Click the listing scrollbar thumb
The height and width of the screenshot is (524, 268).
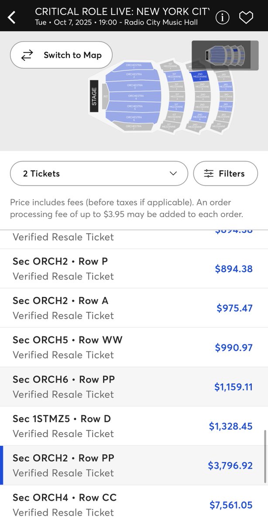(x=265, y=457)
